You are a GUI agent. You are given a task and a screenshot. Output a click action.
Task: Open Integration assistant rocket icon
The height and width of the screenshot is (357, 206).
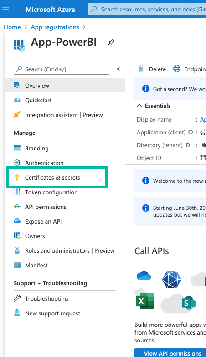pyautogui.click(x=17, y=115)
